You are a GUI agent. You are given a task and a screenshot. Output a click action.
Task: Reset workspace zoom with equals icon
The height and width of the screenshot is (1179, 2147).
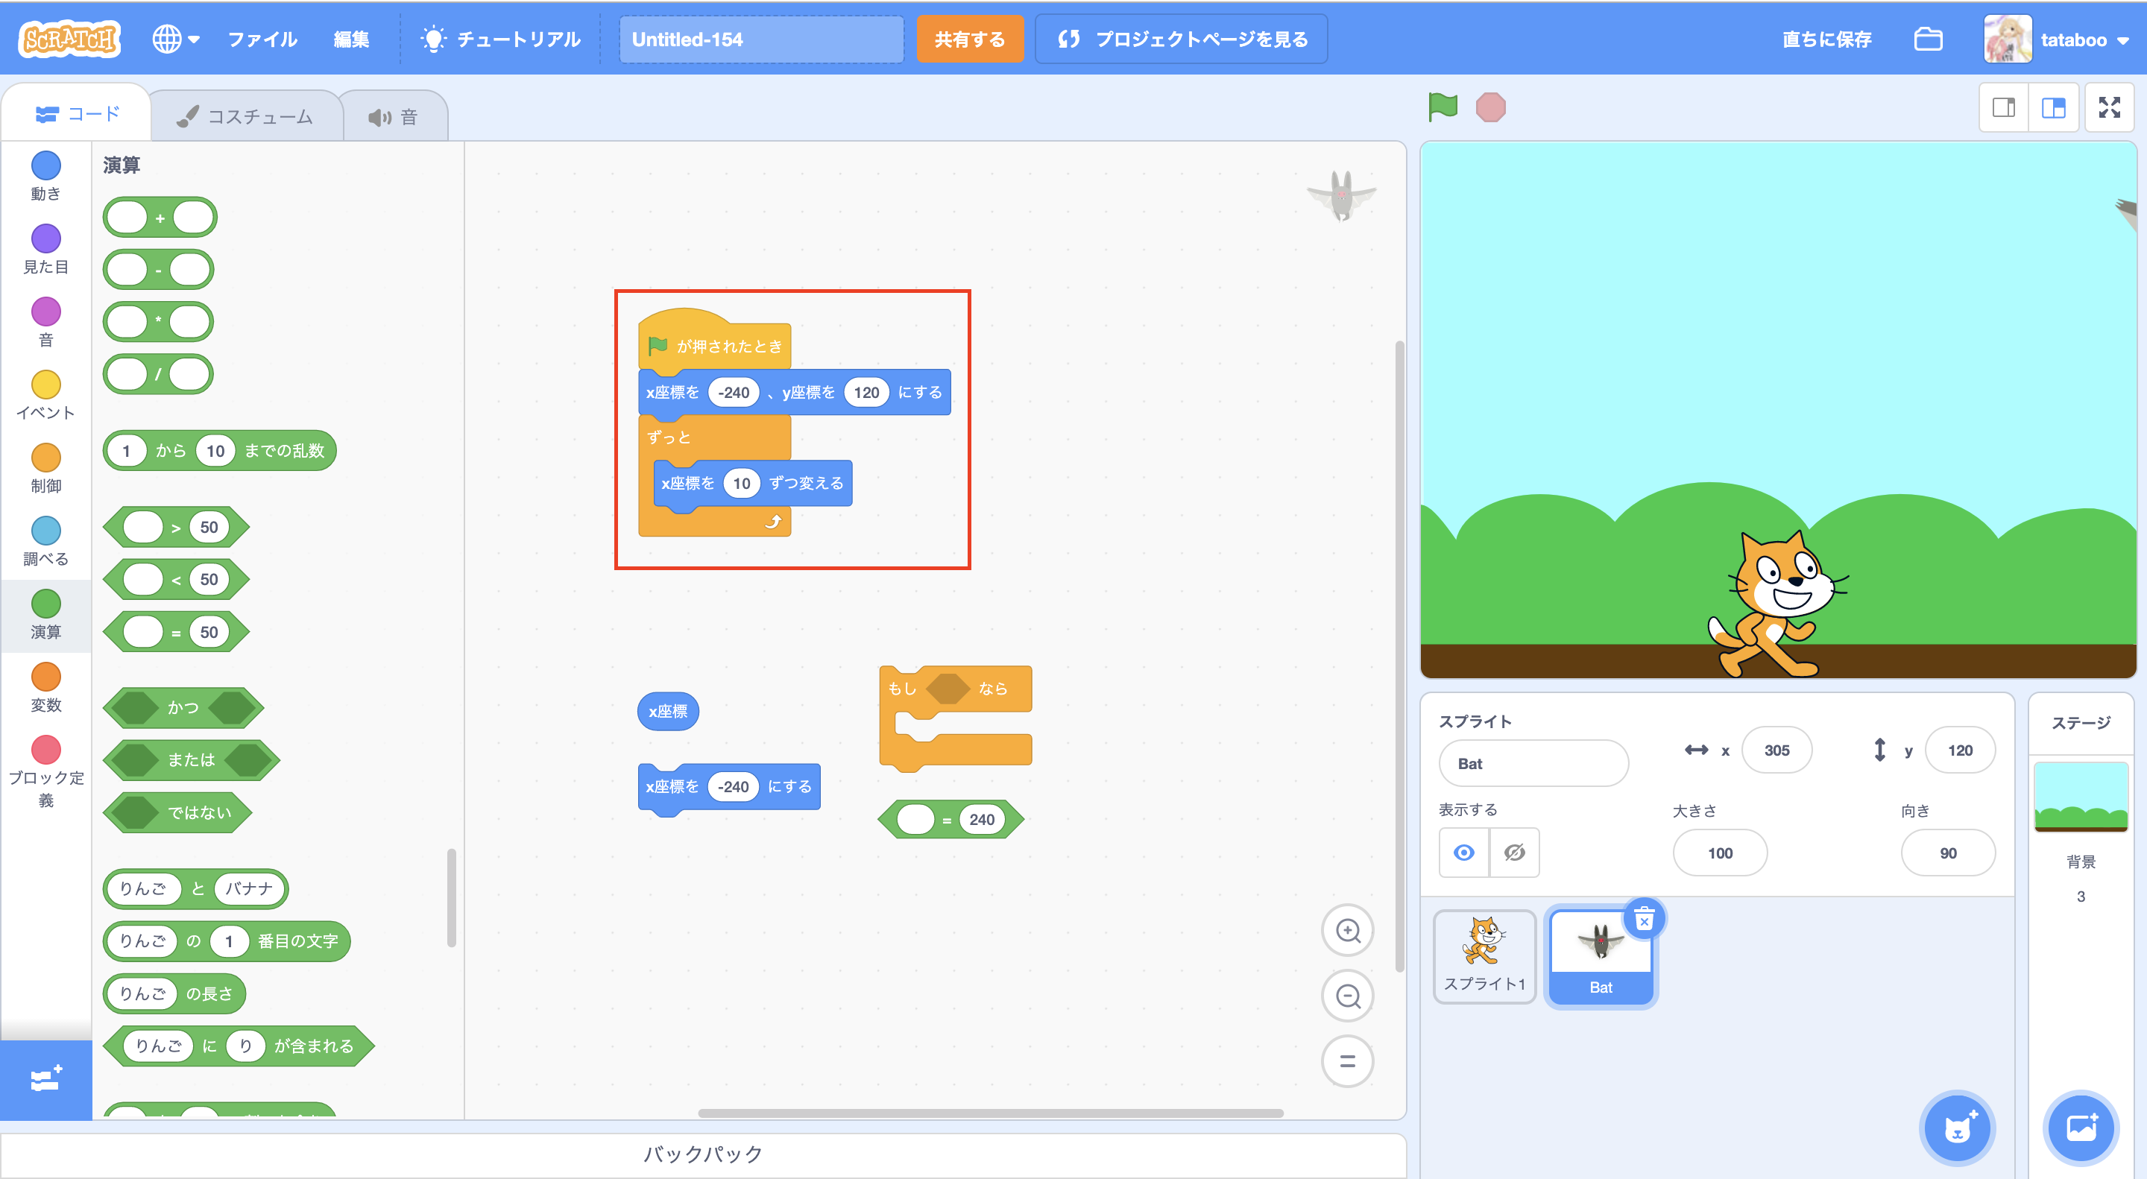point(1347,1061)
